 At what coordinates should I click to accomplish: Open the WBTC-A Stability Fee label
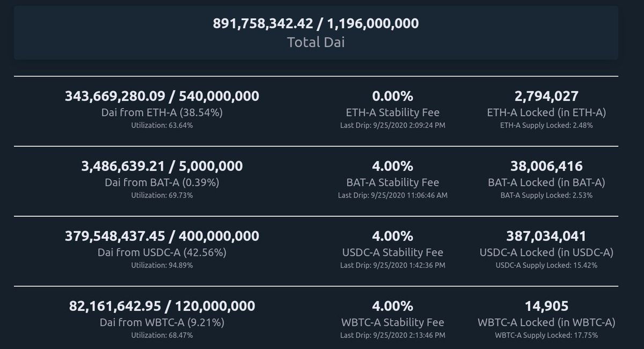tap(393, 322)
